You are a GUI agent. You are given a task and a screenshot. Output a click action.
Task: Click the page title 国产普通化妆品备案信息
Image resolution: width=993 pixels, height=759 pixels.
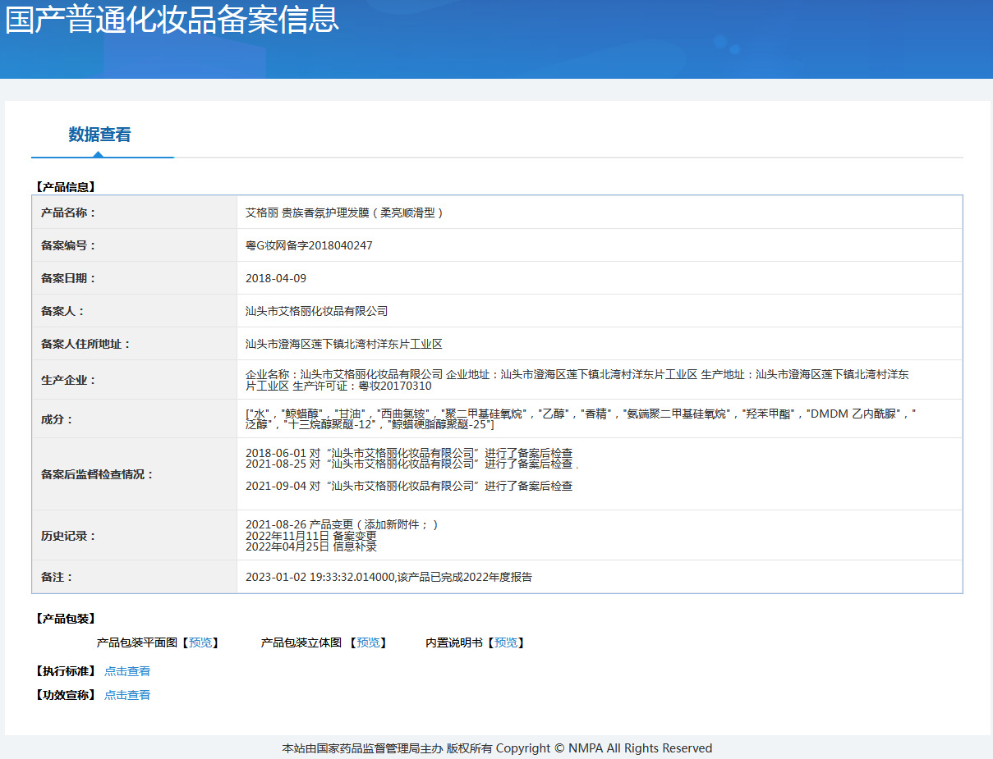tap(172, 20)
